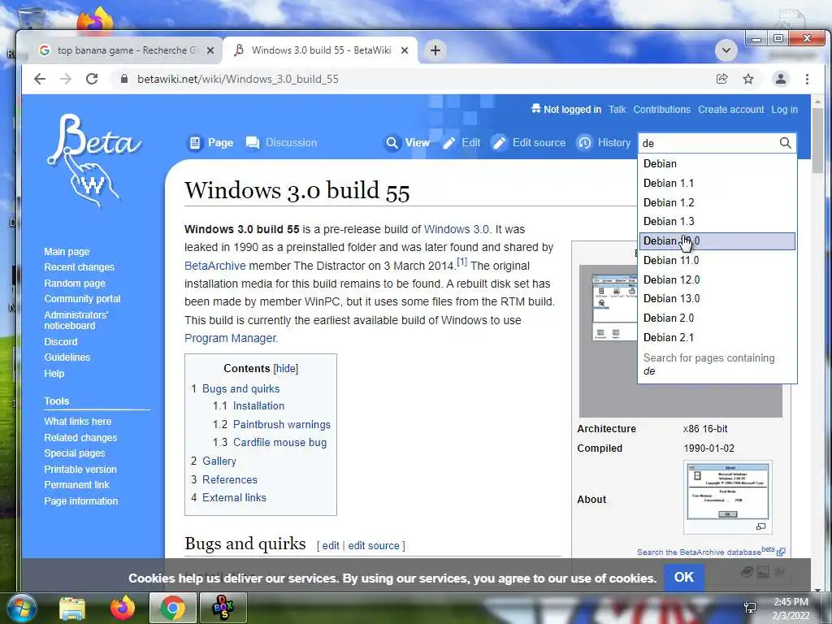Open the Discord sidebar link
Screen dimensions: 832x624
60,342
